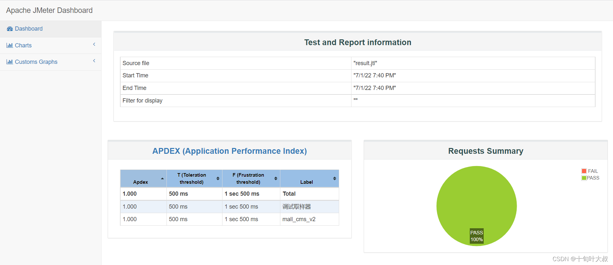613x265 pixels.
Task: Click the FAIL legend text
Action: coord(593,171)
